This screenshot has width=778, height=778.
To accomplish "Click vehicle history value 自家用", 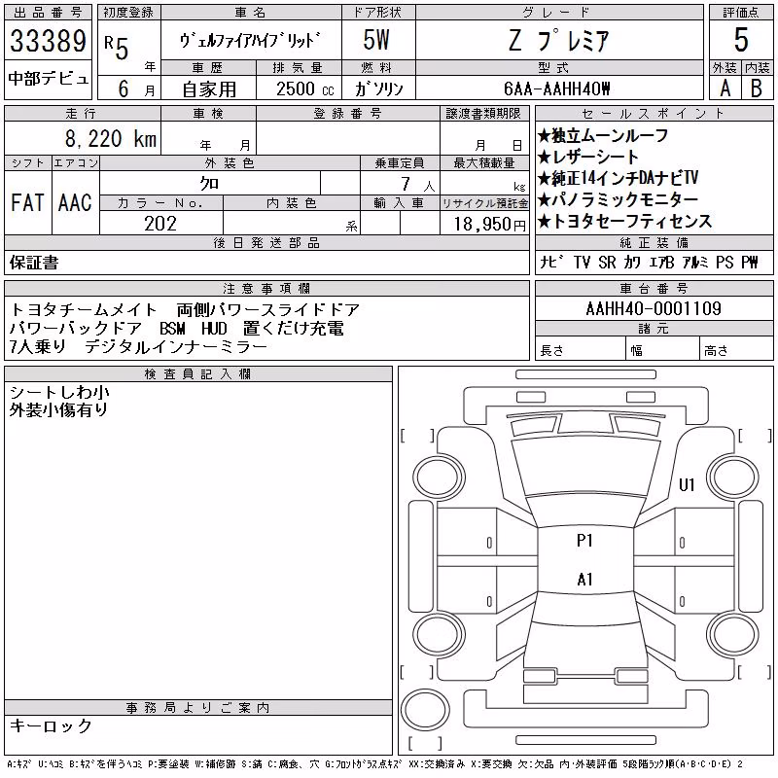I will click(209, 89).
